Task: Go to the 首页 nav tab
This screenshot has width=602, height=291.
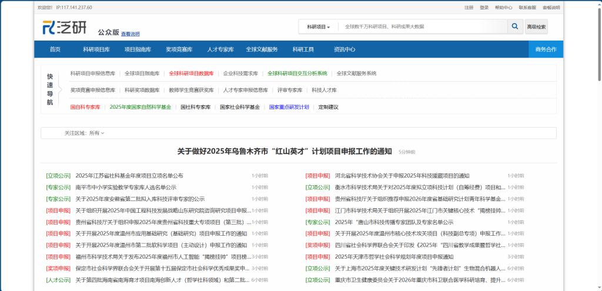Action: [55, 49]
